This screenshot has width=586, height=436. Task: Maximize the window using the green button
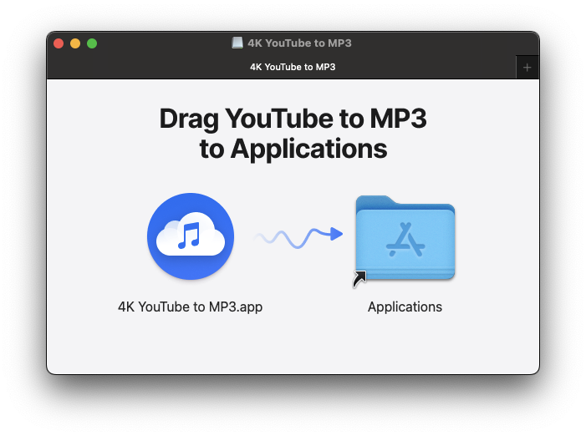click(92, 43)
